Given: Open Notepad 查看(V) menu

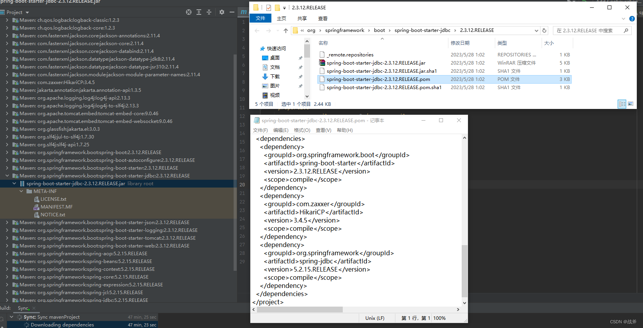Looking at the screenshot, I should point(324,130).
